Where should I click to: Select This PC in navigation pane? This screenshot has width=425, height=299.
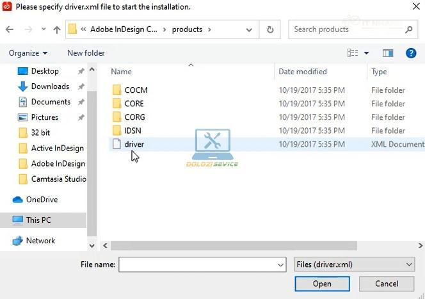pos(38,220)
